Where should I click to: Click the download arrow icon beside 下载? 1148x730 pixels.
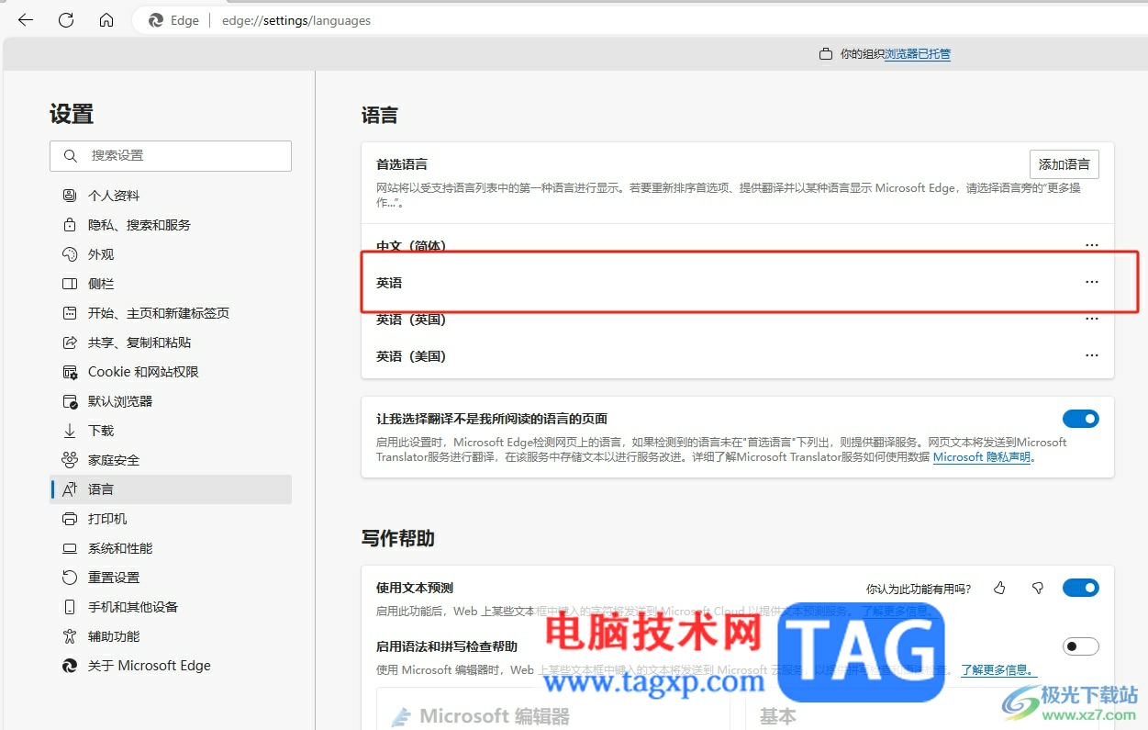70,431
